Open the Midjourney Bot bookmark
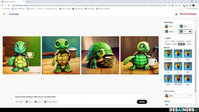 78,9
